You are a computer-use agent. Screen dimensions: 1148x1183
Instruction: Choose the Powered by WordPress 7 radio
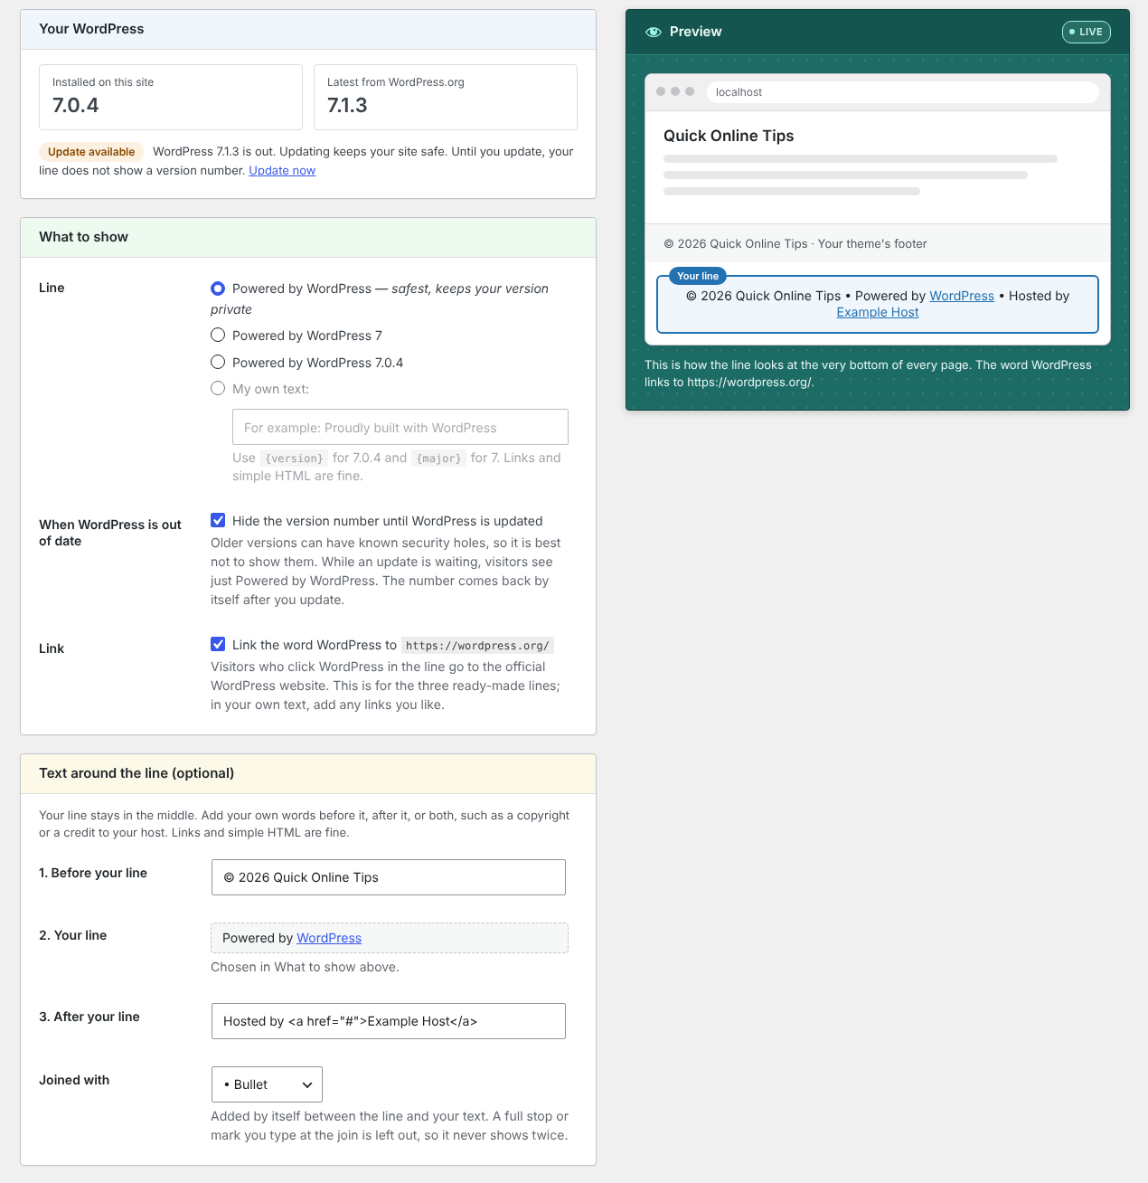218,336
